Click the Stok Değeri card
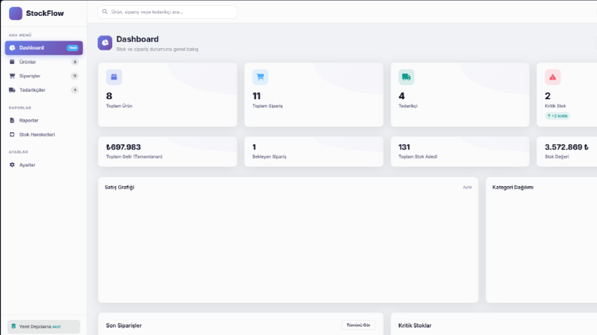The height and width of the screenshot is (335, 597). pyautogui.click(x=567, y=152)
